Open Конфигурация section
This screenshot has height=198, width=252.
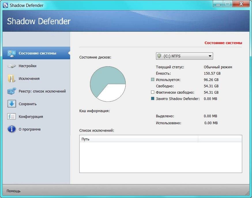pos(36,117)
